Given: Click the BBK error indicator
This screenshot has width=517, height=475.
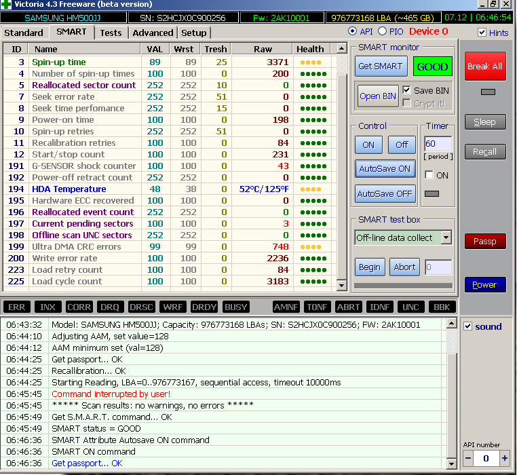Looking at the screenshot, I should click(x=442, y=307).
